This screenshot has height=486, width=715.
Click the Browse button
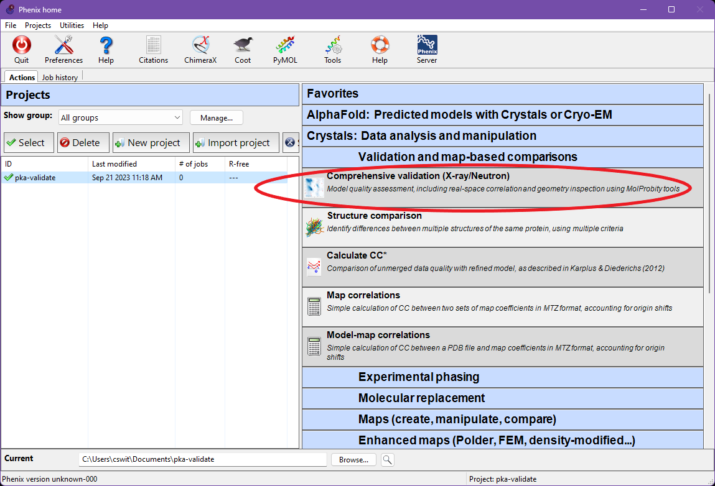pyautogui.click(x=353, y=460)
